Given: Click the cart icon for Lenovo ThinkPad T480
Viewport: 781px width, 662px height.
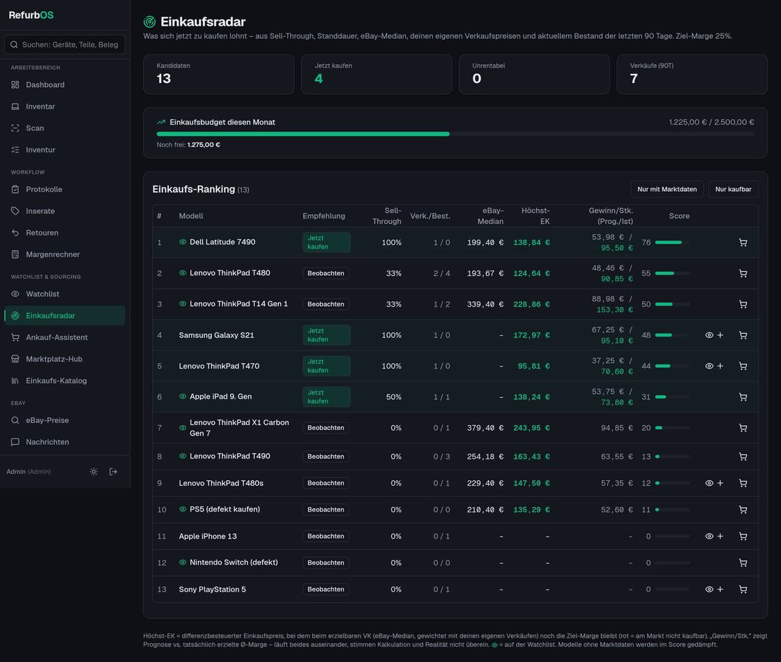Looking at the screenshot, I should click(x=743, y=273).
